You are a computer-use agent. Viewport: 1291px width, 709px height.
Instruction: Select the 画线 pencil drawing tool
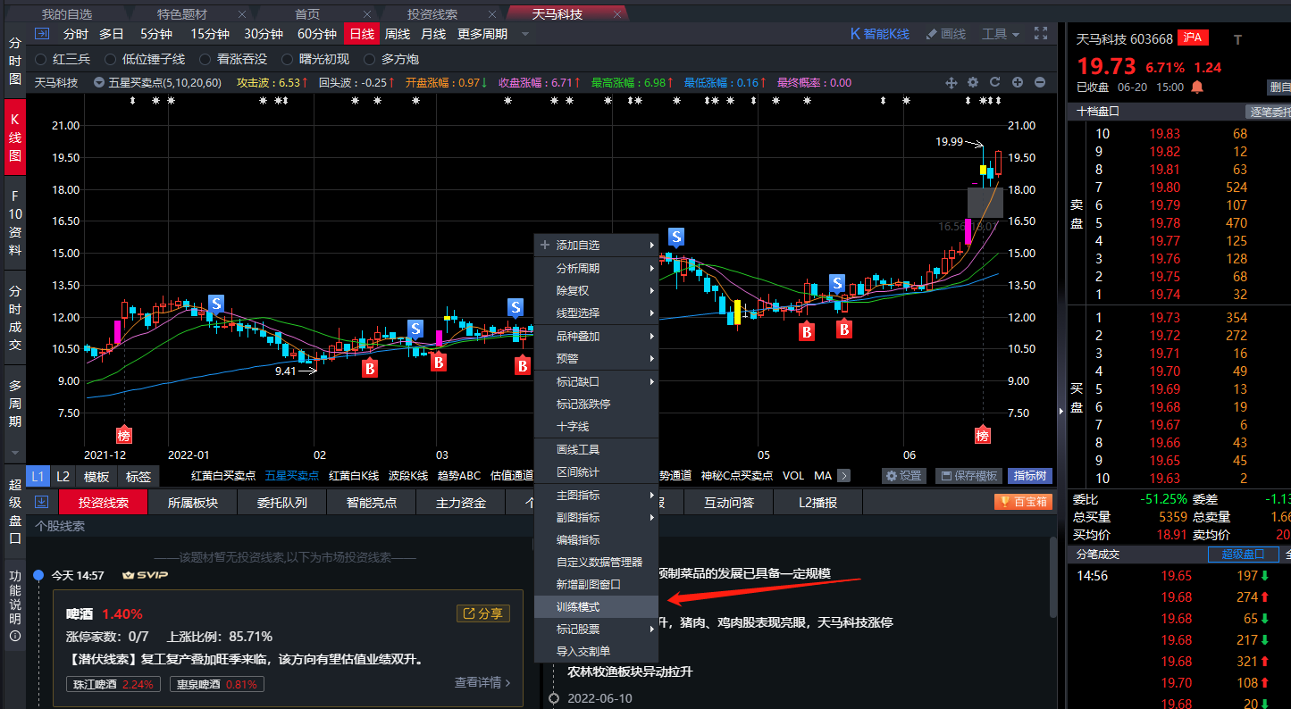click(x=945, y=34)
